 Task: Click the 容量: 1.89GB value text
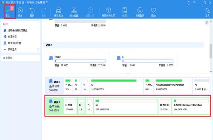[x=129, y=65]
